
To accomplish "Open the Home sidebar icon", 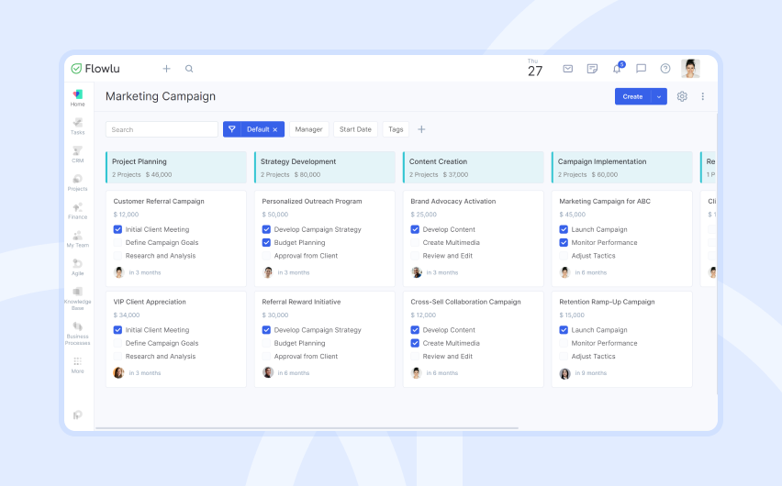I will [x=77, y=98].
